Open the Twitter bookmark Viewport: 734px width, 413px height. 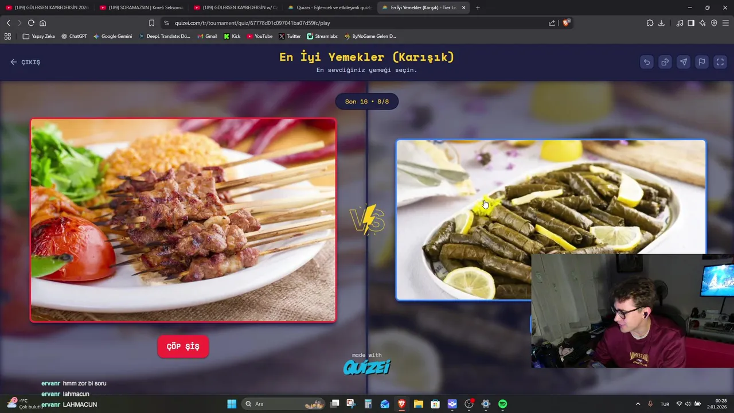pos(290,36)
